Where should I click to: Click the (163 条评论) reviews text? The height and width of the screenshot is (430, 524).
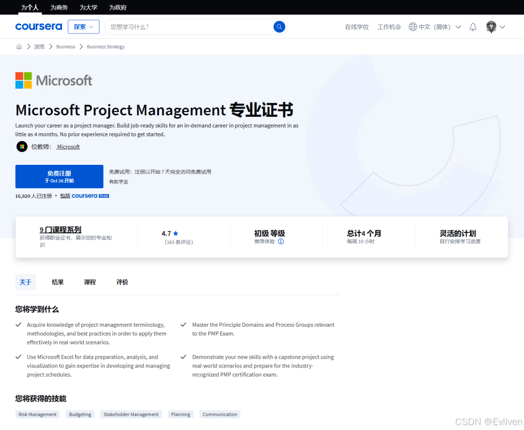179,242
